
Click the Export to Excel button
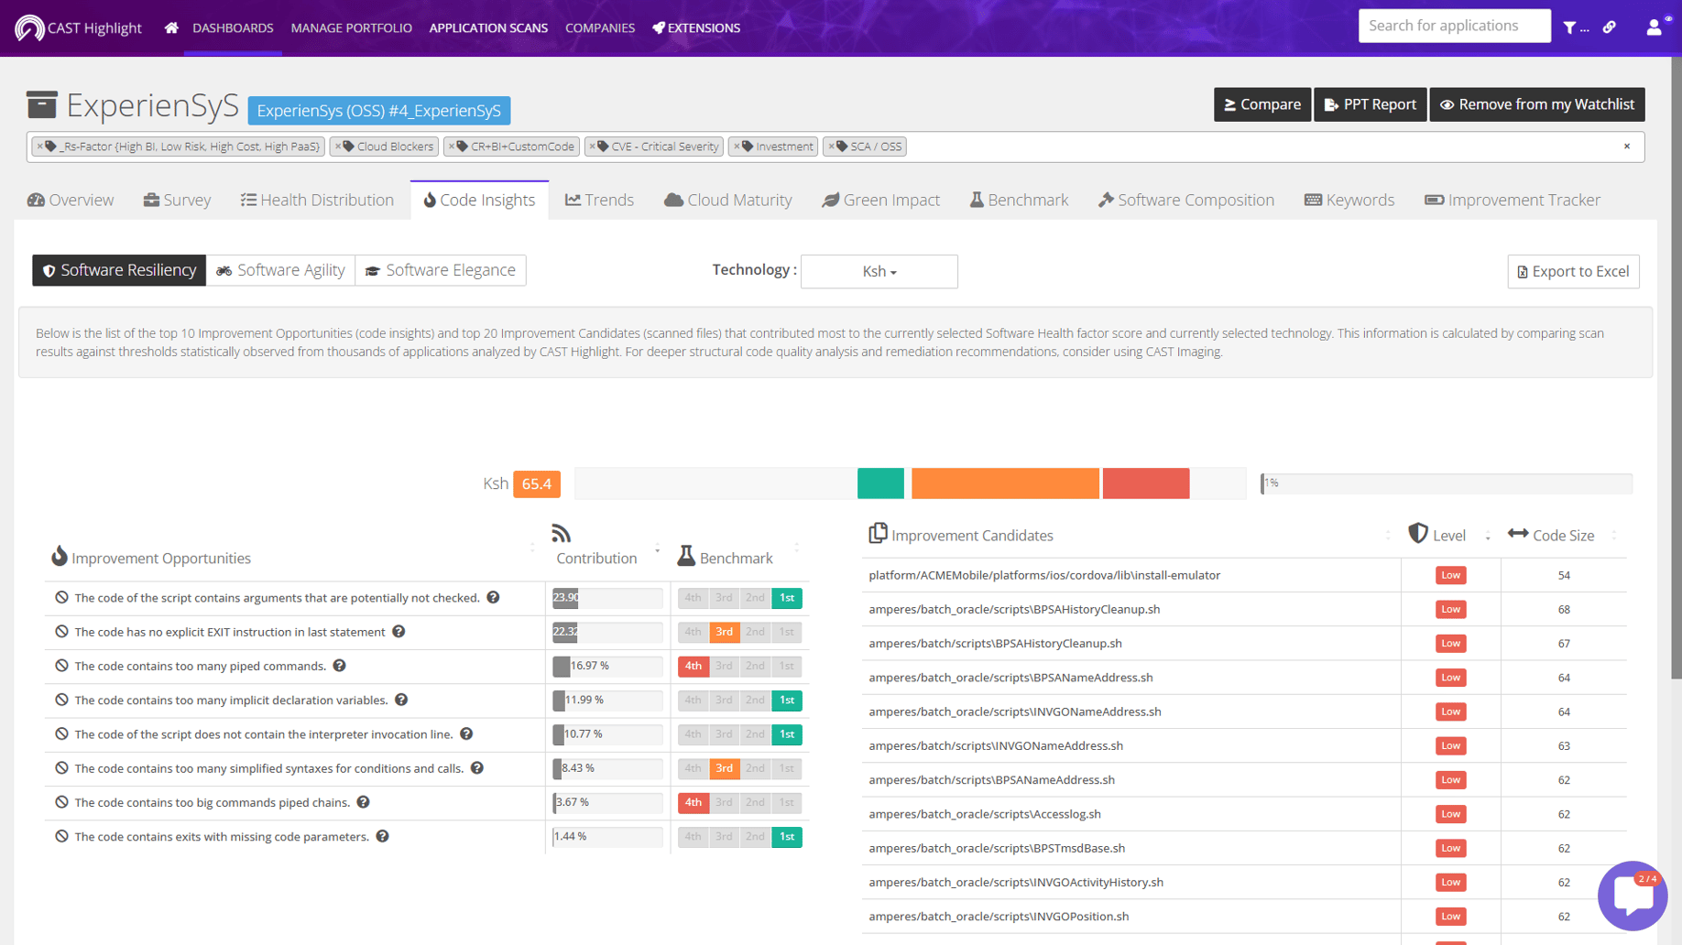tap(1573, 271)
